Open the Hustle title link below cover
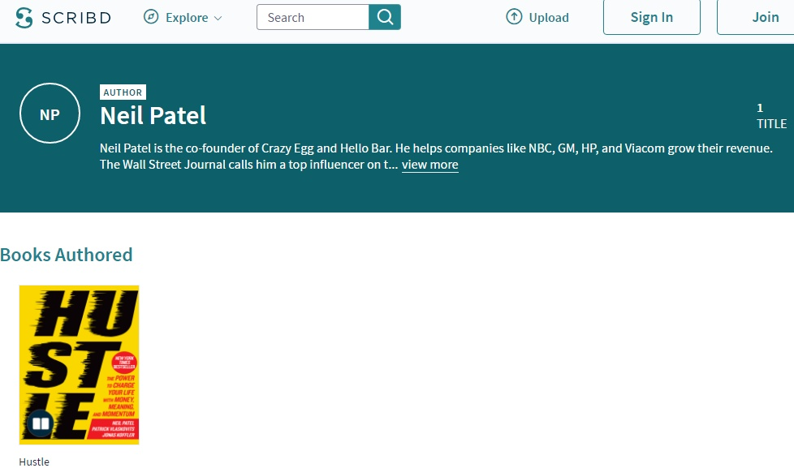Viewport: 794px width, 468px height. pos(34,462)
